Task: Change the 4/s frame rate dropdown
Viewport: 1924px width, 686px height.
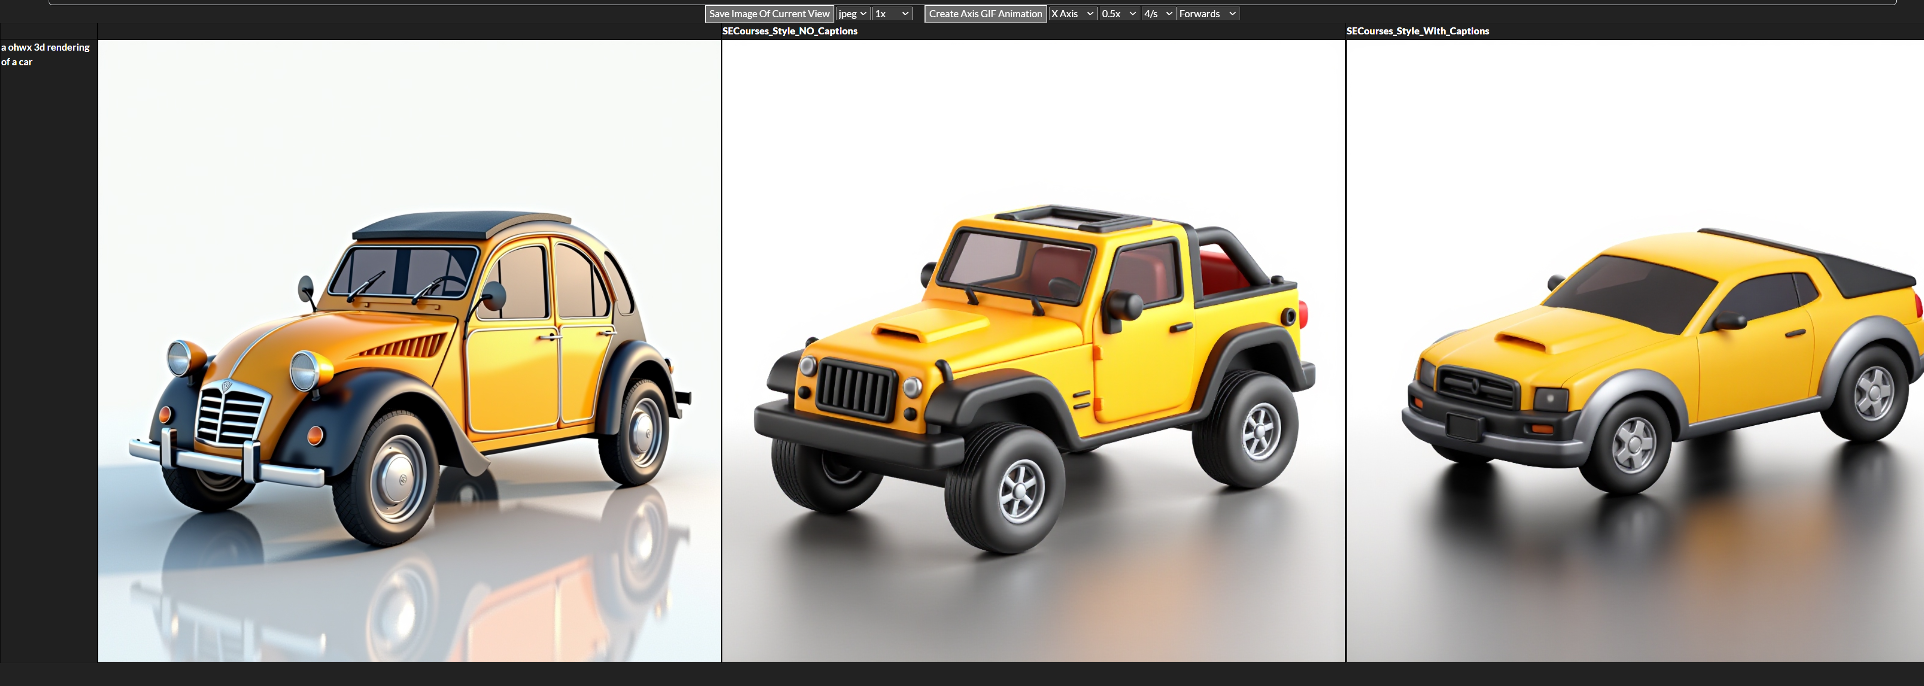Action: click(x=1158, y=14)
